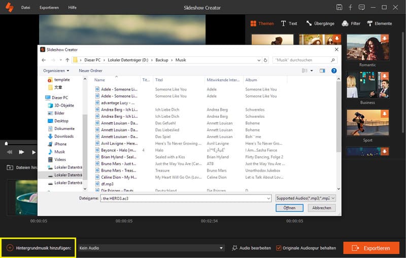Viewport: 406px width, 258px height.
Task: Toggle the preview pane icon in file dialog
Action: click(322, 71)
